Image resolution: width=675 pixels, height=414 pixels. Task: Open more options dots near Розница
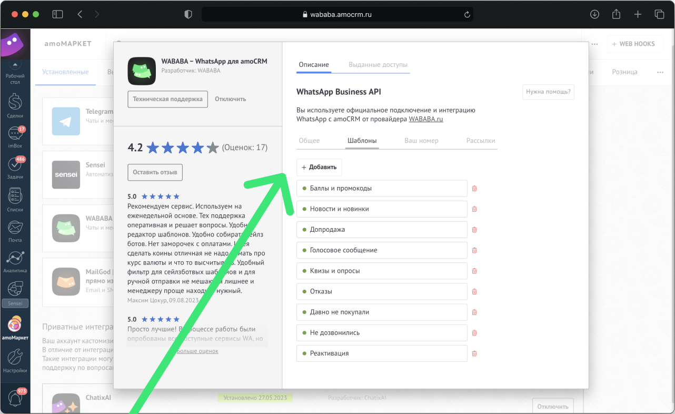[660, 72]
